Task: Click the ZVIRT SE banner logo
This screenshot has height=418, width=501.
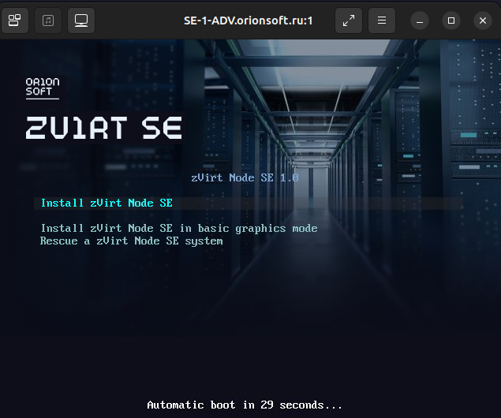Action: (104, 128)
